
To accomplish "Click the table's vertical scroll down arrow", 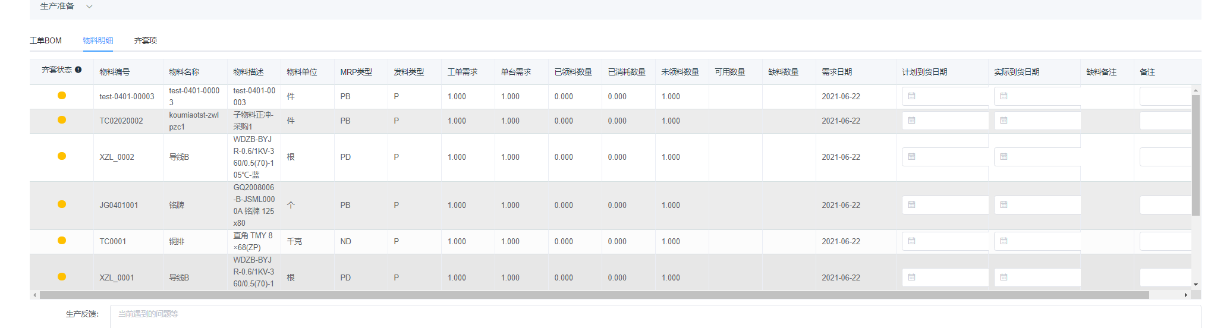I will [x=1196, y=285].
